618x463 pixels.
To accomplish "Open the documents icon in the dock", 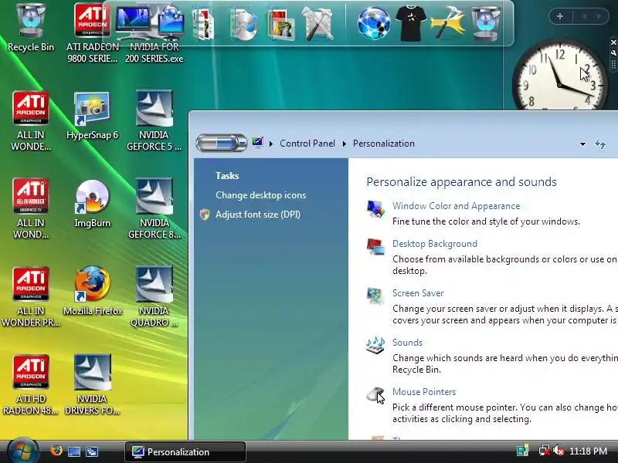I will tap(203, 25).
